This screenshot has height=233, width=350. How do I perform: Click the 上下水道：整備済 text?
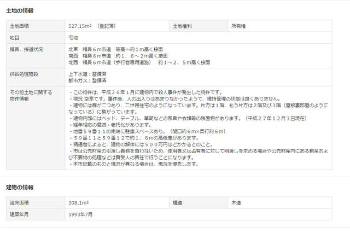click(87, 73)
